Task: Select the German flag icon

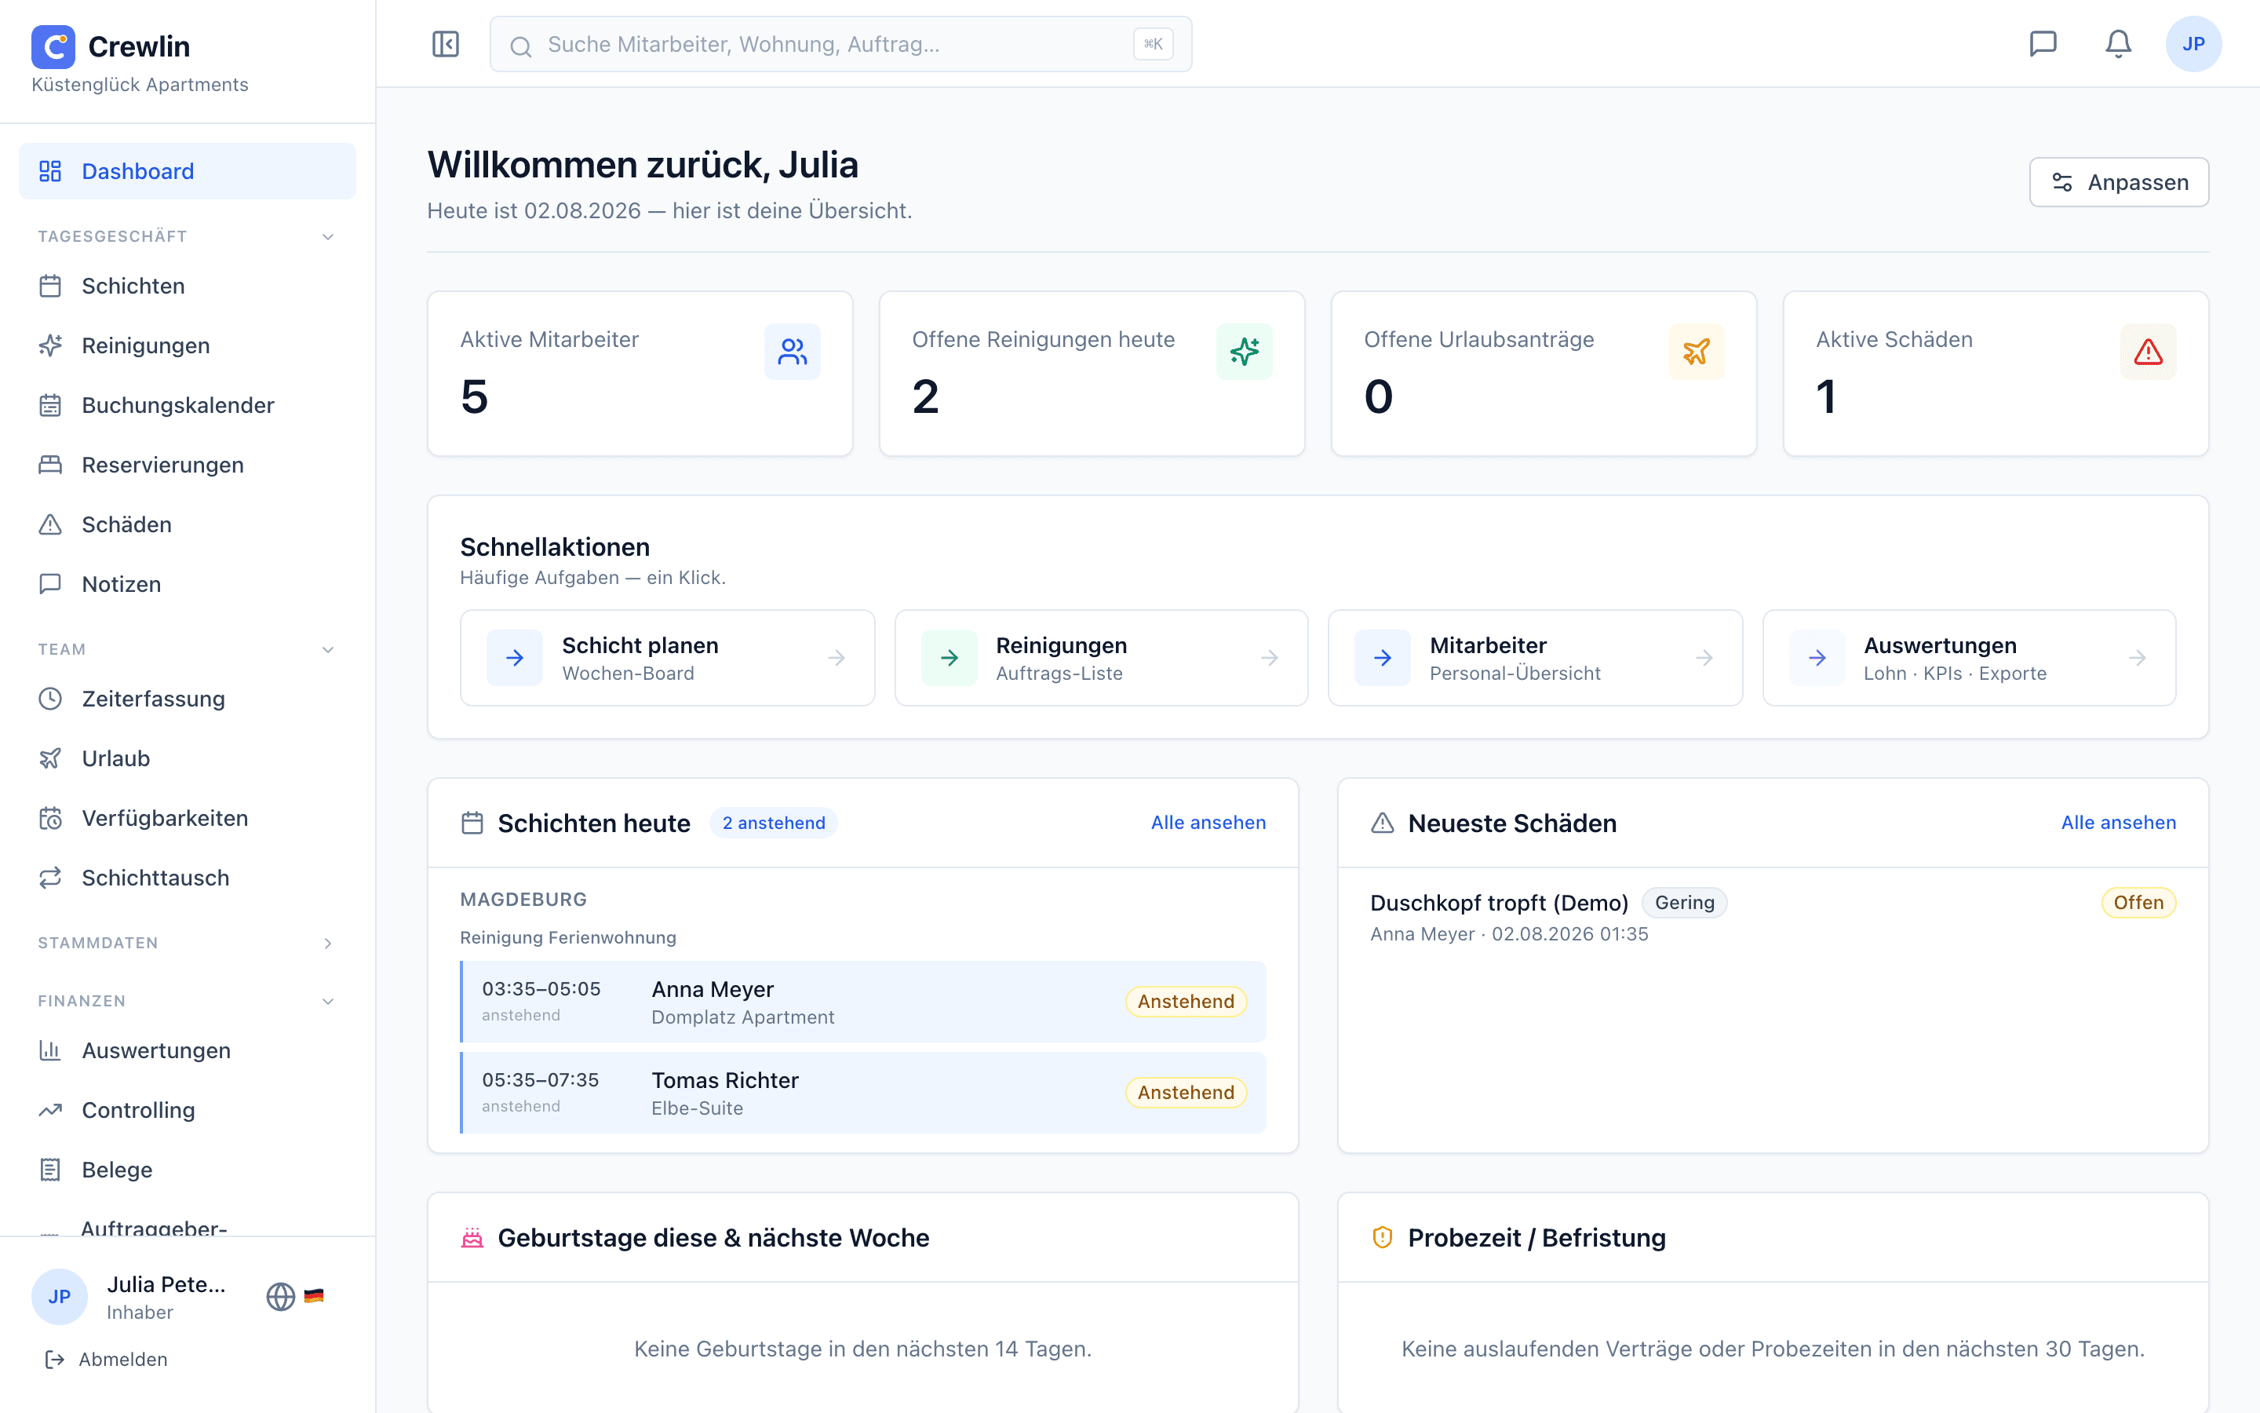Action: [314, 1296]
